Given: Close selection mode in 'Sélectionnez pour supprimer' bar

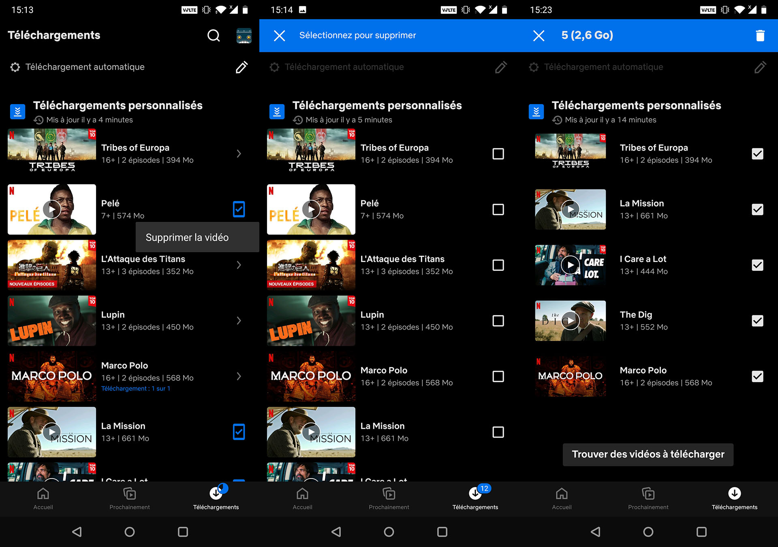Looking at the screenshot, I should coord(279,36).
